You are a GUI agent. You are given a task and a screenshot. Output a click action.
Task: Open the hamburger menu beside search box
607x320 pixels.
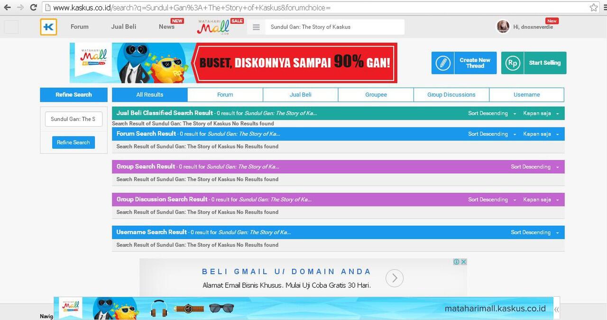point(256,27)
